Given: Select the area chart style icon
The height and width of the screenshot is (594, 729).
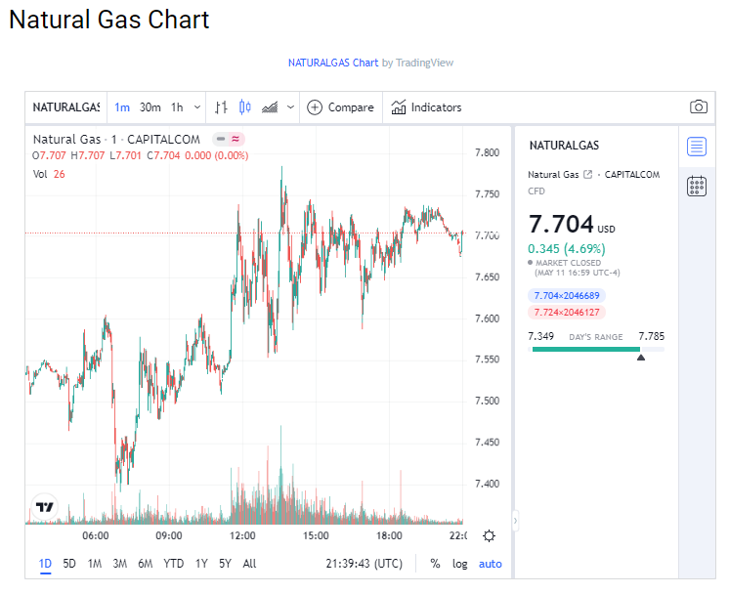Looking at the screenshot, I should (270, 107).
